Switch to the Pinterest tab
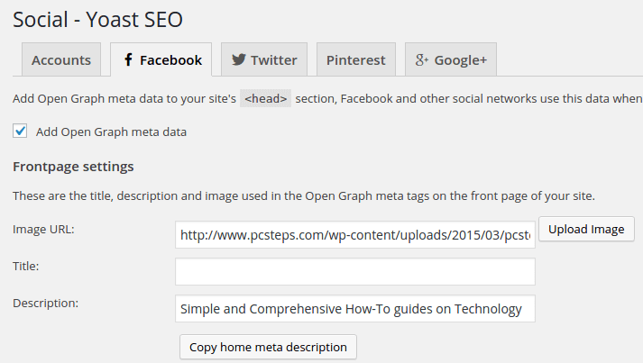 (356, 59)
